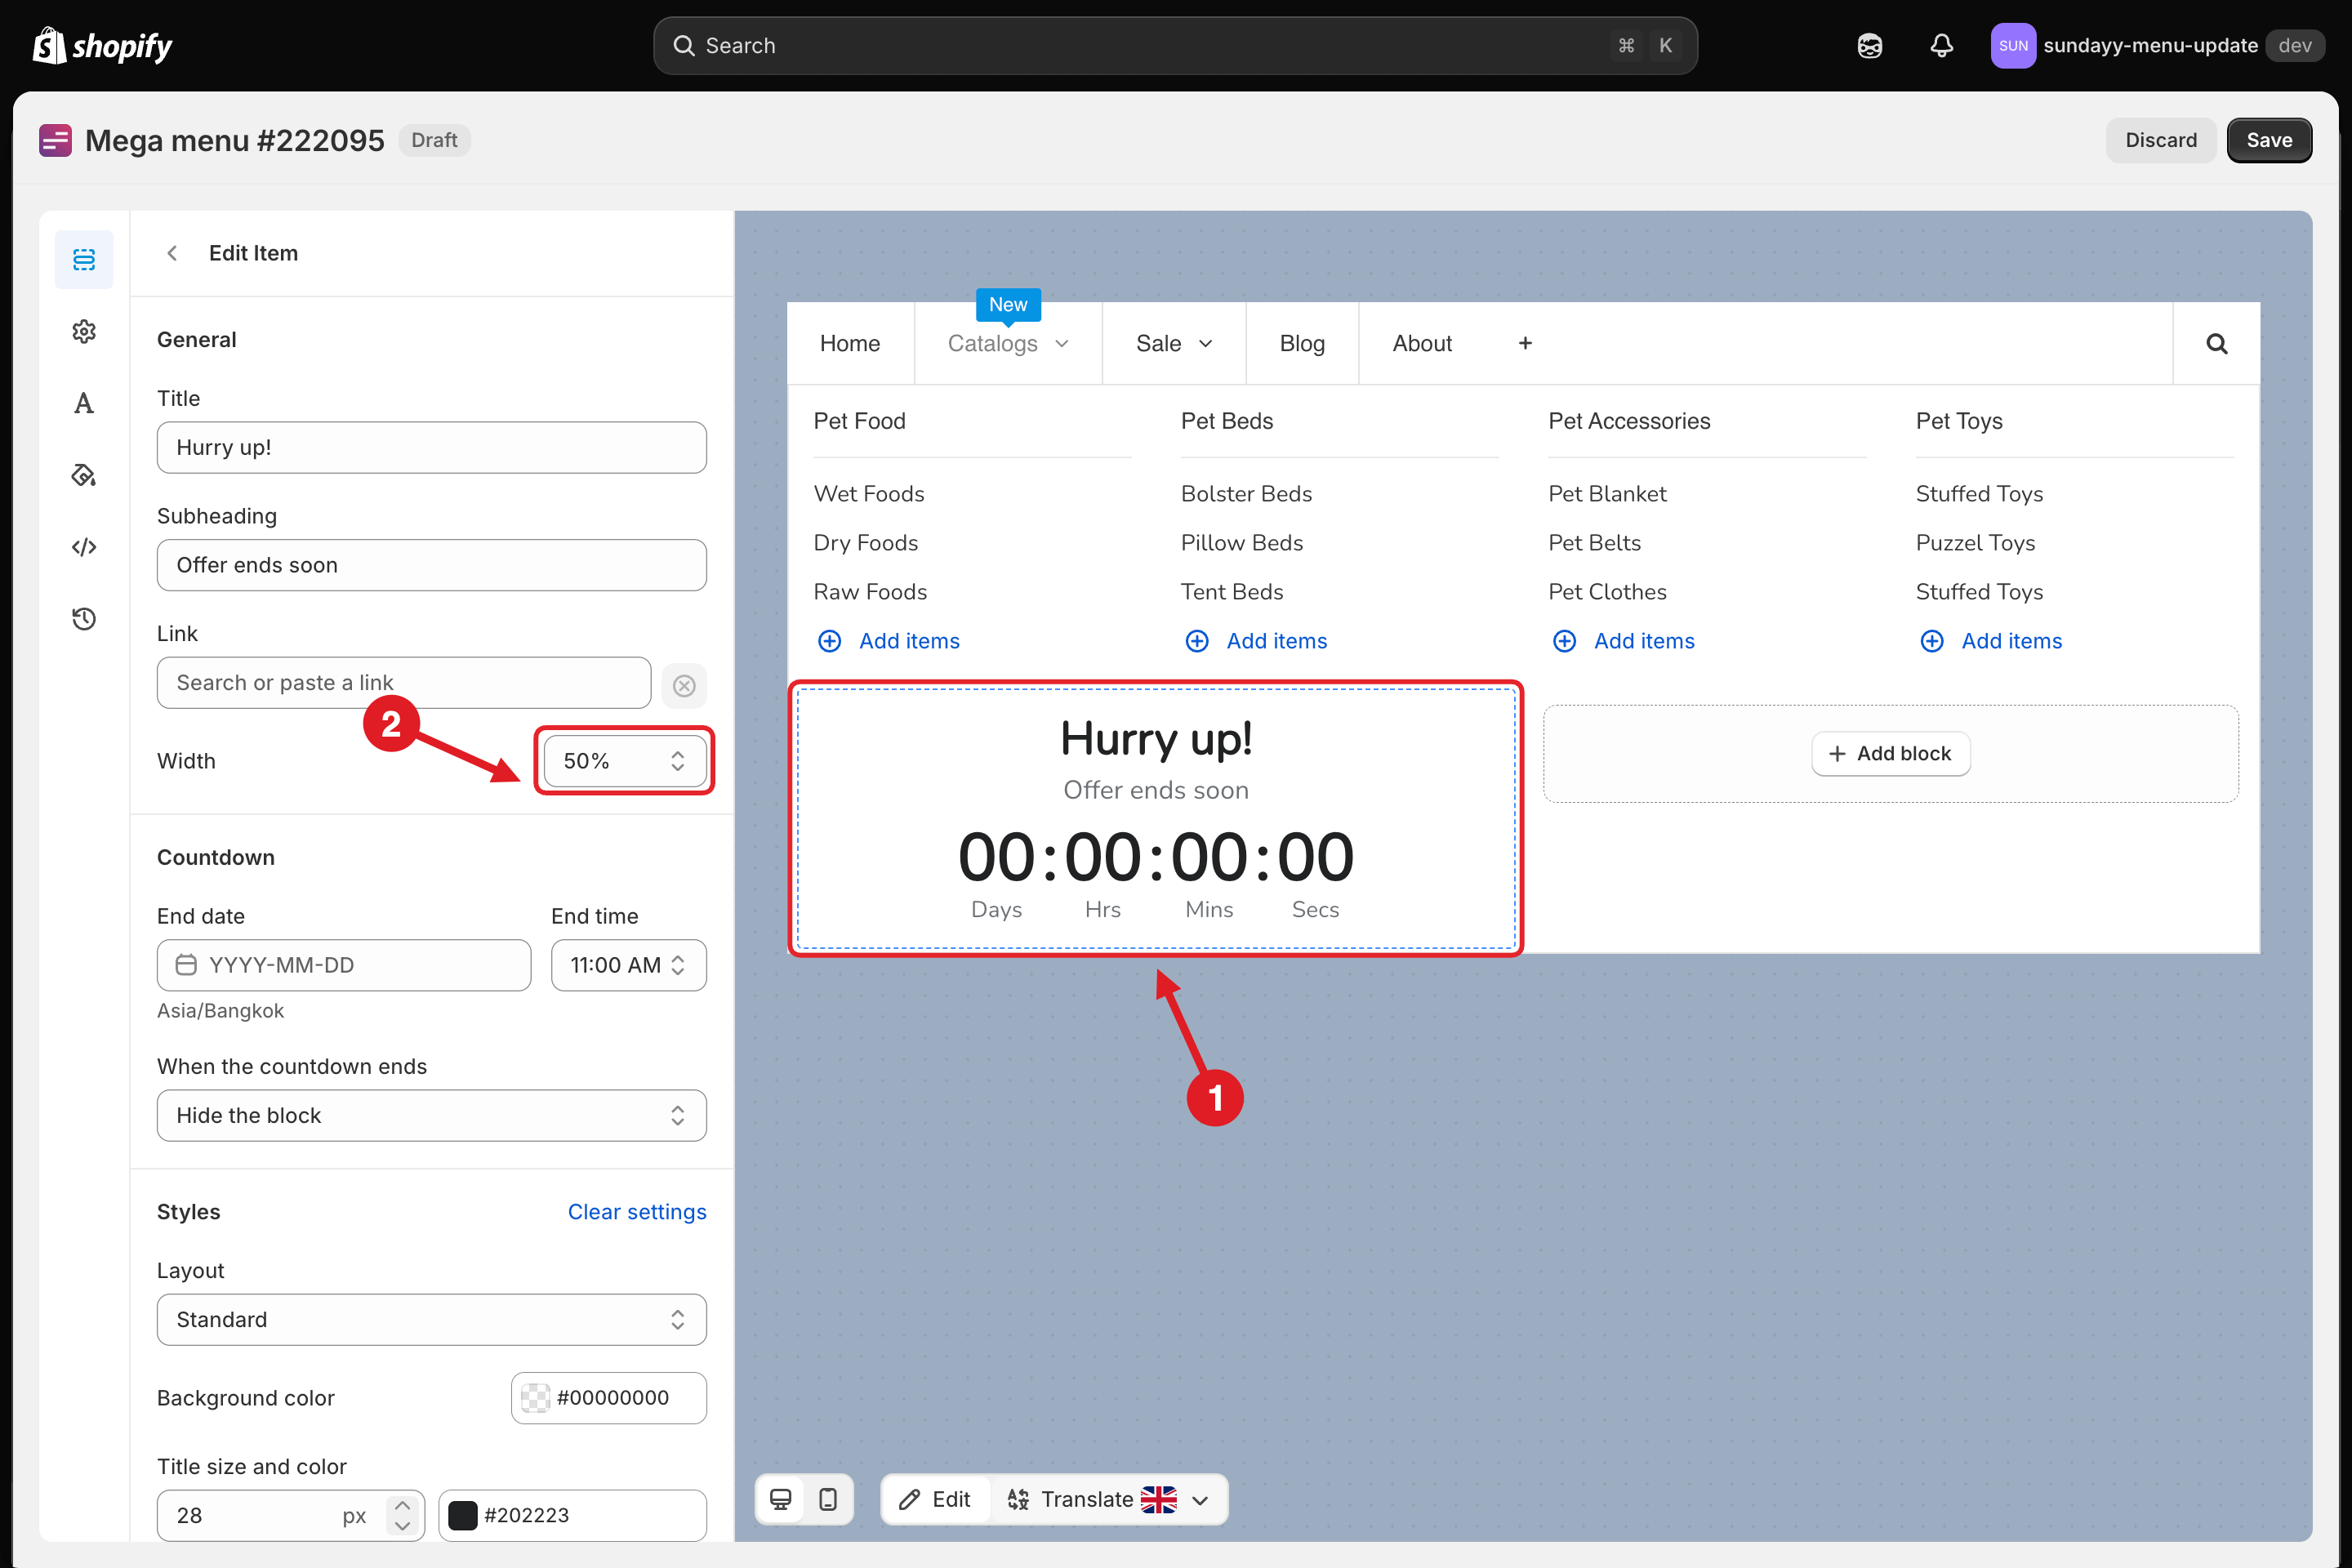Viewport: 2352px width, 1568px height.
Task: Open the End time 11:00 AM dropdown
Action: [x=629, y=965]
